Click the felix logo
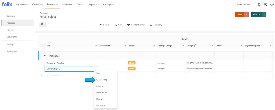 [7, 5]
